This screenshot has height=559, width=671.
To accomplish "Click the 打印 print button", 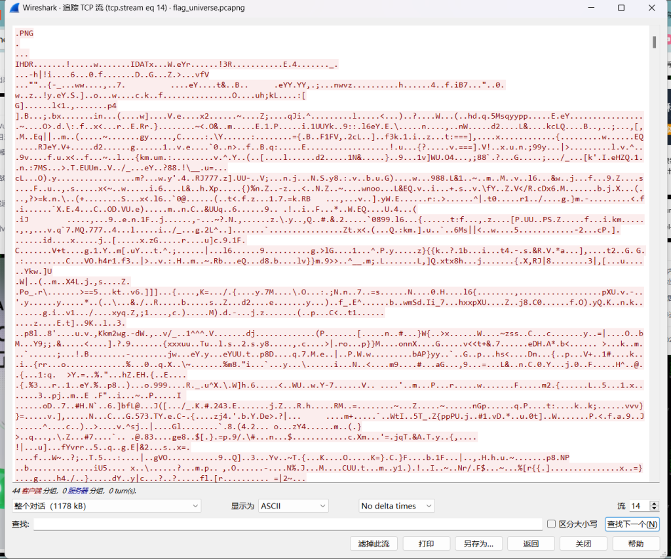I will pyautogui.click(x=426, y=544).
